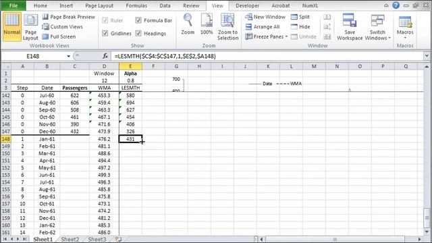Expand the formula bar
The height and width of the screenshot is (243, 432).
(x=427, y=56)
